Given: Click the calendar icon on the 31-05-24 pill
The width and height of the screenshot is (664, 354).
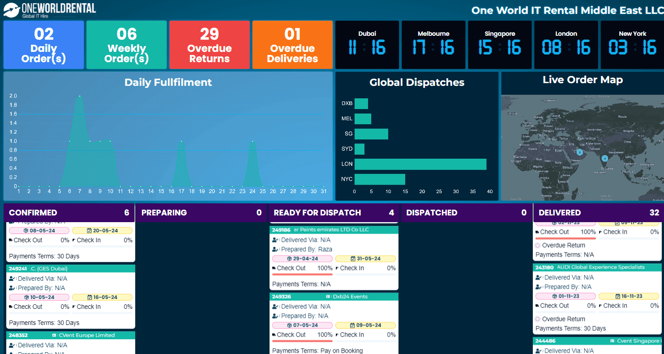Looking at the screenshot, I should pyautogui.click(x=353, y=258).
